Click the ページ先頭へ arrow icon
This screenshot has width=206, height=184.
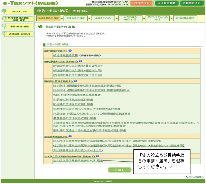tap(187, 177)
